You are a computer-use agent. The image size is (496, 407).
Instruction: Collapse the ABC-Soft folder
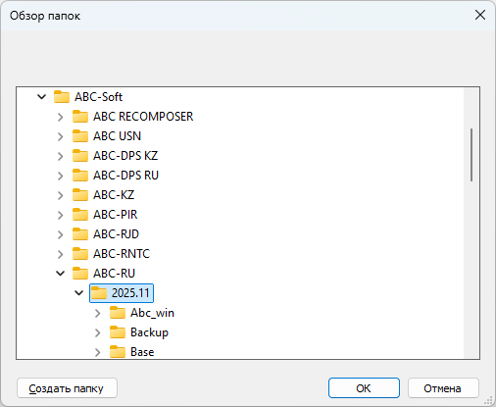(x=42, y=97)
